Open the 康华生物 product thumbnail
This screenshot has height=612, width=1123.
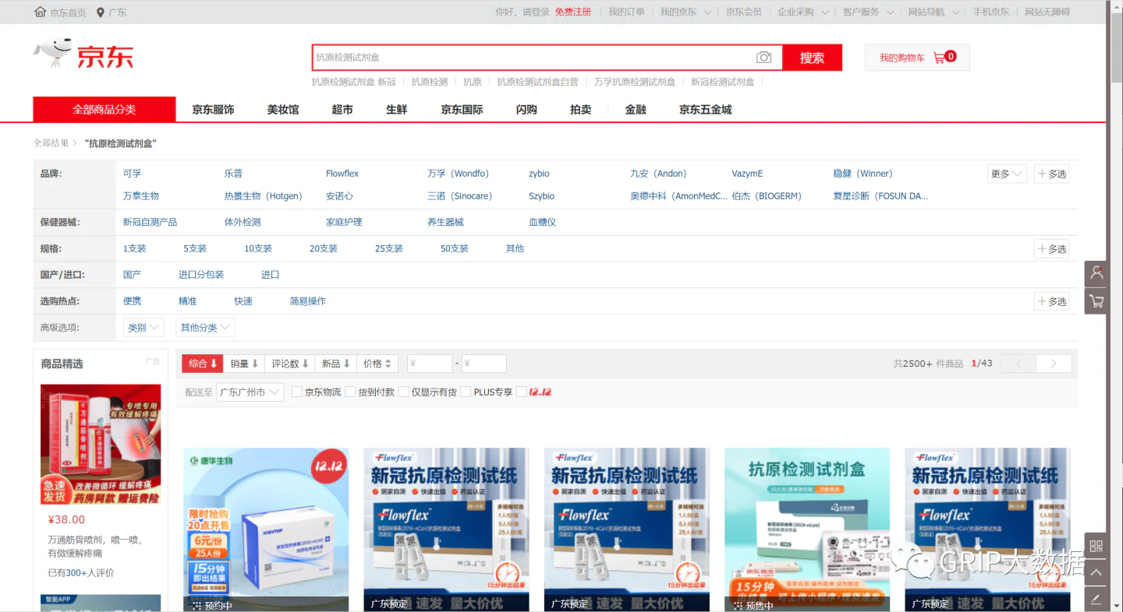click(x=266, y=529)
